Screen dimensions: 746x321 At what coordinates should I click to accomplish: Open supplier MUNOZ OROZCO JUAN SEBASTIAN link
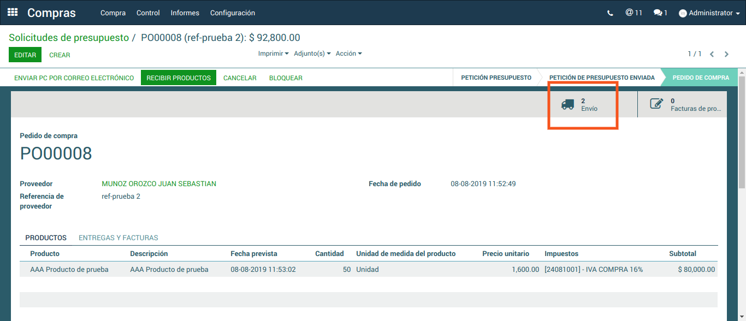pyautogui.click(x=159, y=184)
